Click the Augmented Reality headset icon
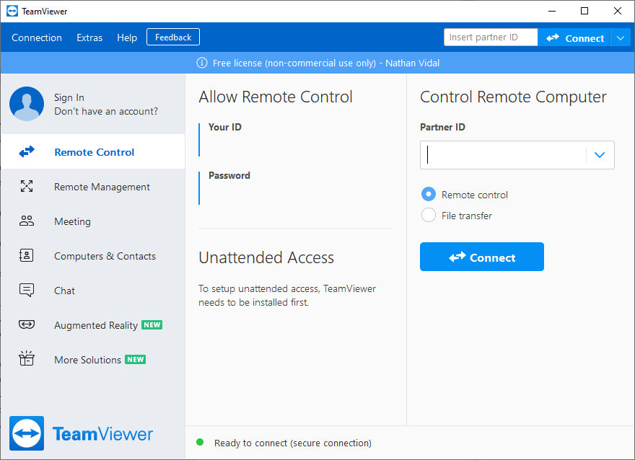This screenshot has width=635, height=460. pyautogui.click(x=27, y=325)
